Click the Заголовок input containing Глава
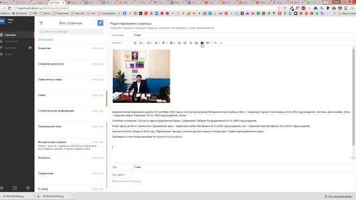The width and height of the screenshot is (356, 200). [x=244, y=35]
